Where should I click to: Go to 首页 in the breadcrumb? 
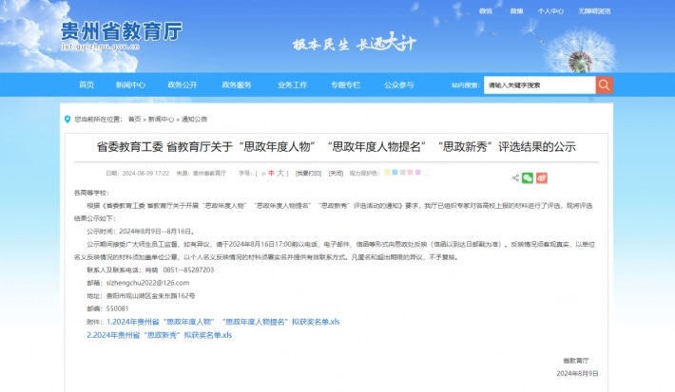[x=134, y=119]
